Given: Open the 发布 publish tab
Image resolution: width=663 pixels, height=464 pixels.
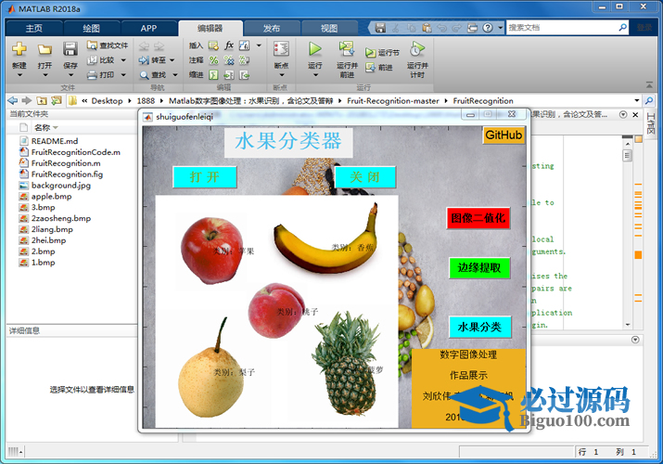Looking at the screenshot, I should tap(271, 28).
